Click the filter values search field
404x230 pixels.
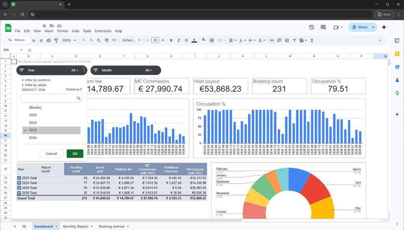coord(51,98)
